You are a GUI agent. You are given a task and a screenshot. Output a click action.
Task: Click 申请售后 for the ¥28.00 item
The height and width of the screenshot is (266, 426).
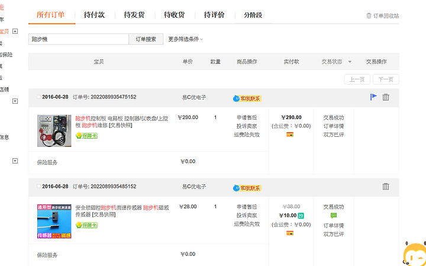click(x=247, y=207)
